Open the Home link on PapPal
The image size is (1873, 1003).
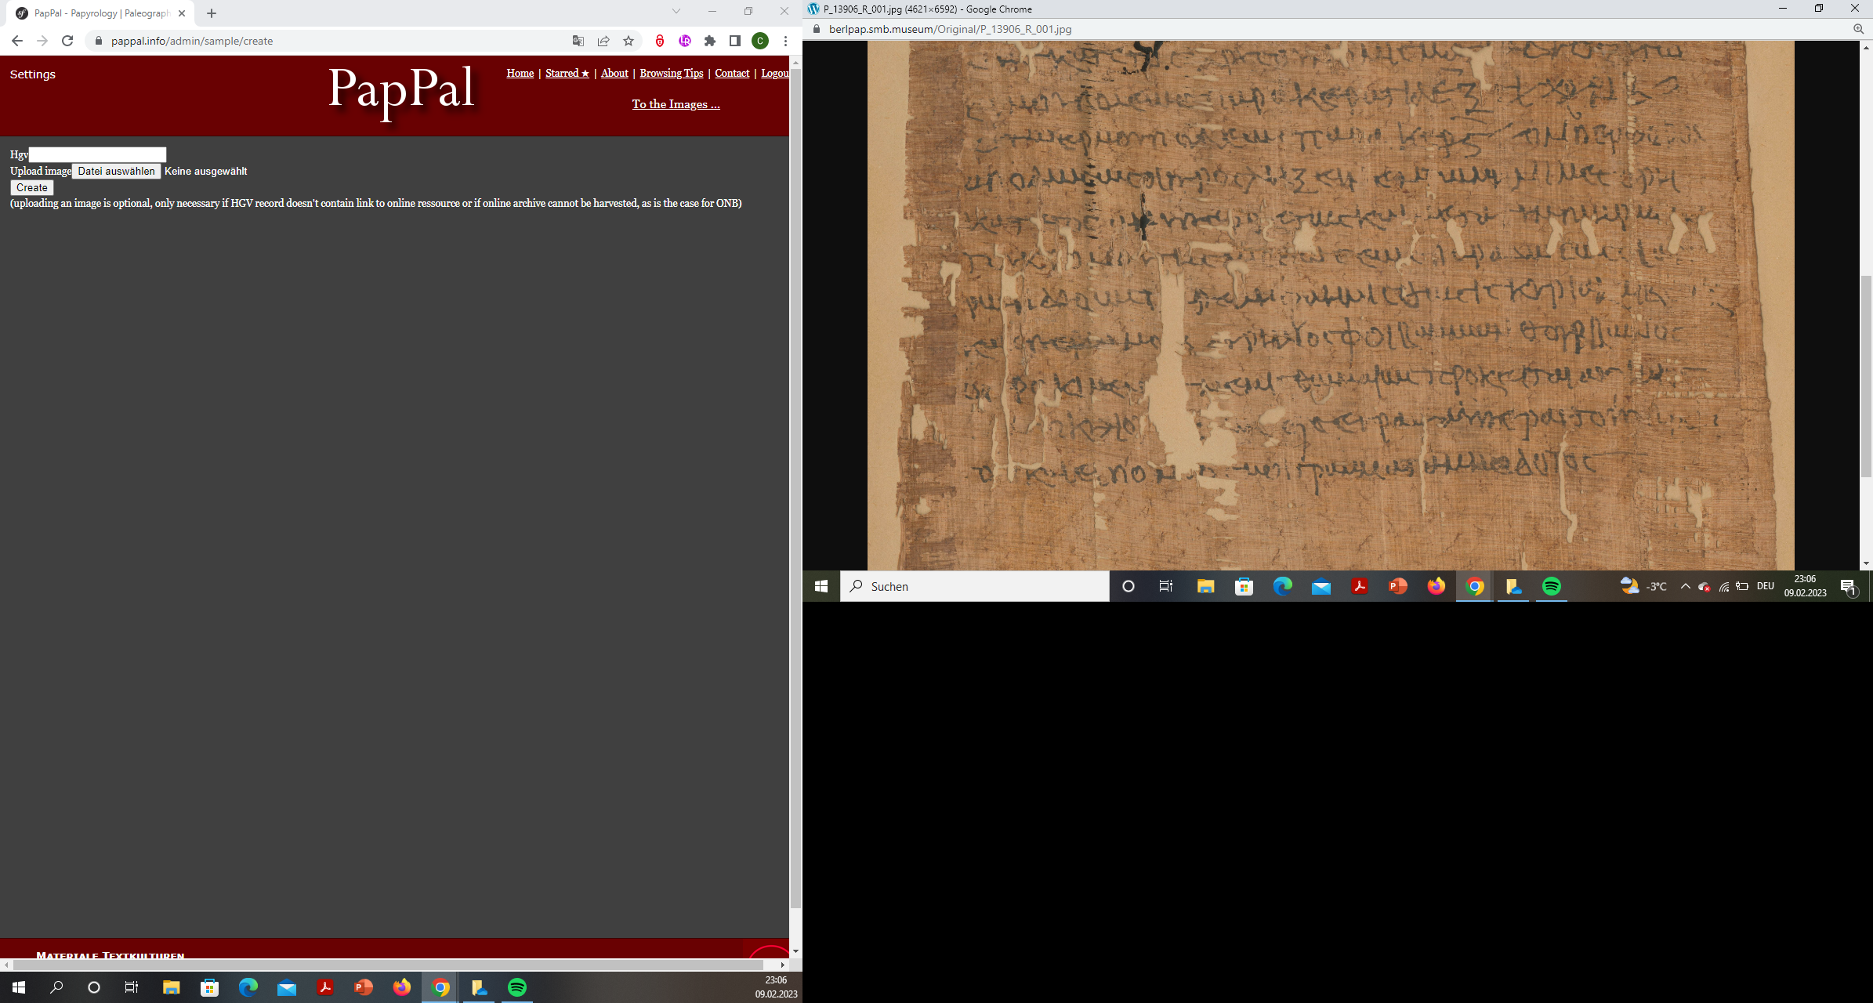(520, 73)
